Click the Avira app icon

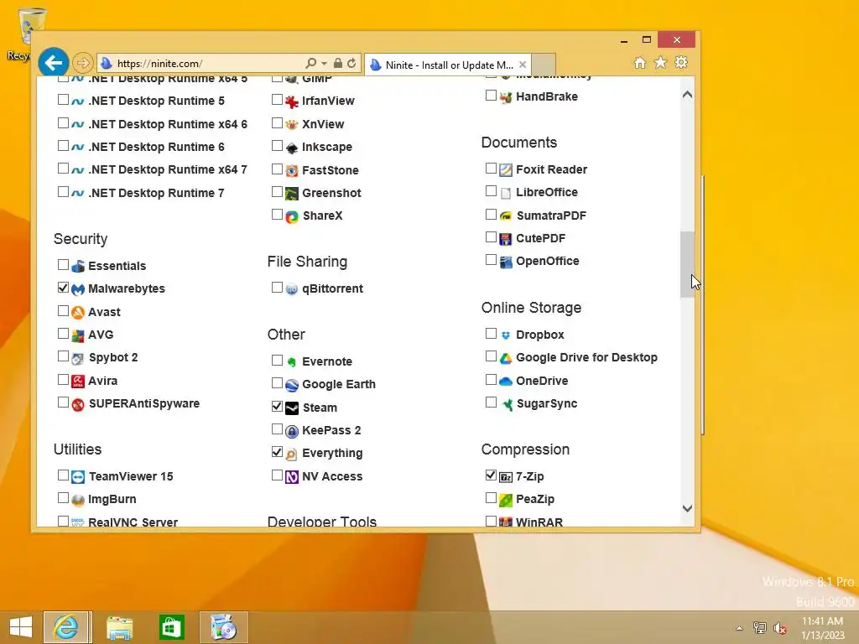point(78,382)
